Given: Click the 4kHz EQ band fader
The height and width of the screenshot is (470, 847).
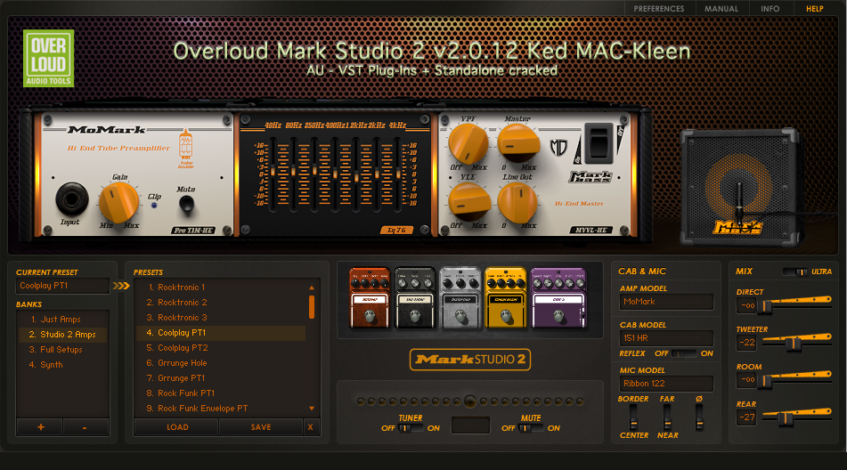Looking at the screenshot, I should pos(398,174).
